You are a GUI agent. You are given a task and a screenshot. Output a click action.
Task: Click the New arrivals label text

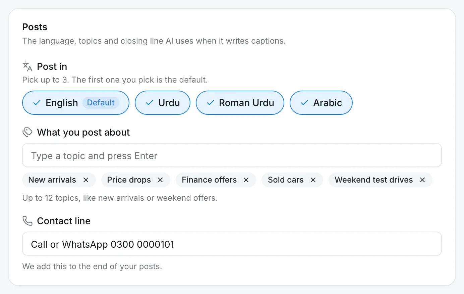[x=52, y=180]
